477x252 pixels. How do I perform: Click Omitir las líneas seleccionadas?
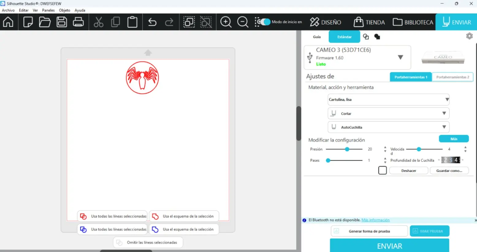(x=148, y=242)
